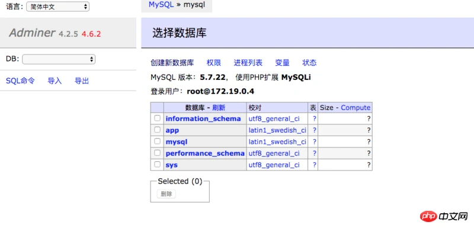Click the new version 4.6.2 link
The height and width of the screenshot is (228, 474).
point(91,34)
